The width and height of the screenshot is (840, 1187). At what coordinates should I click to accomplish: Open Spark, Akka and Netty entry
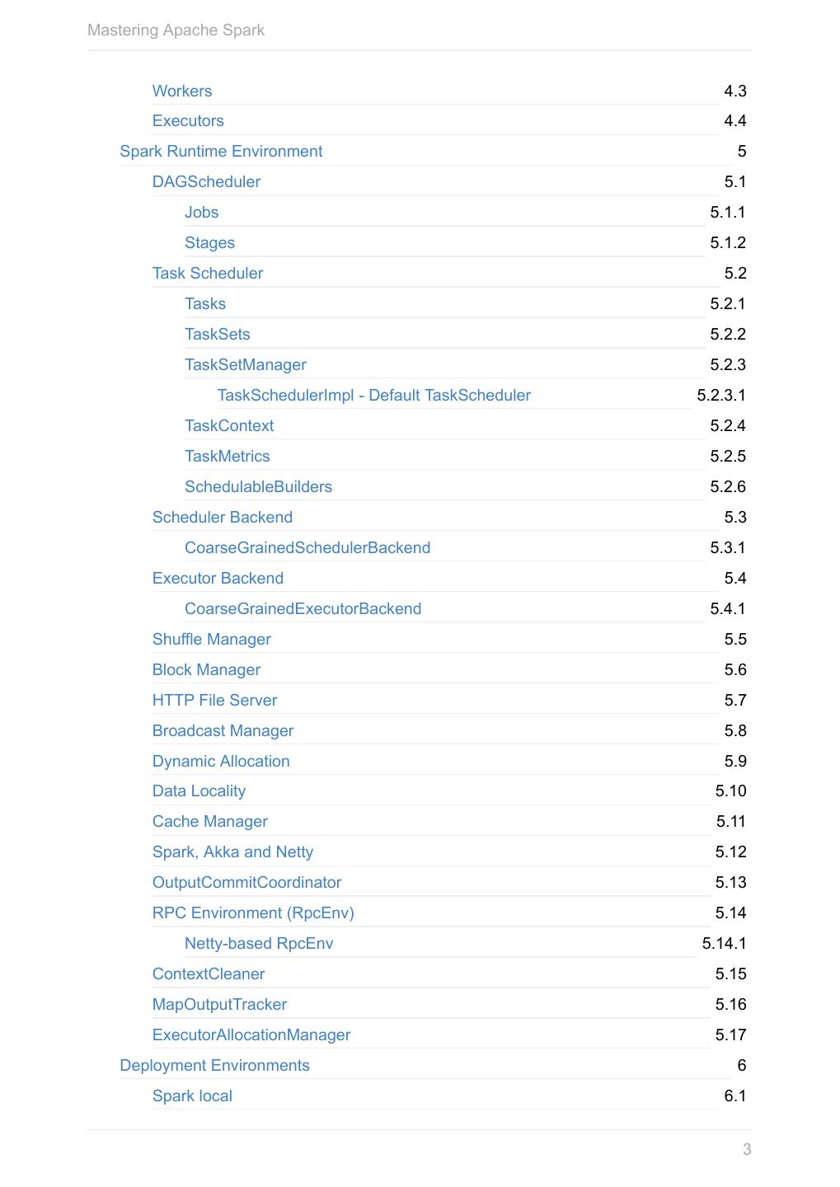click(x=232, y=852)
